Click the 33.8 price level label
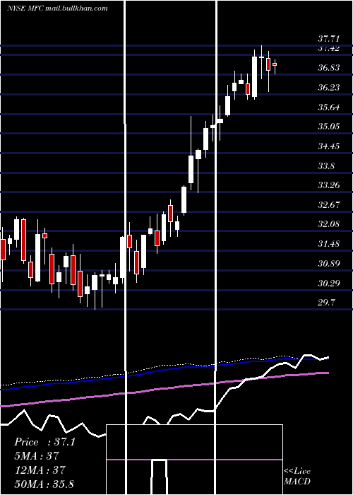Screen dimensions: 353x495 tap(326, 166)
